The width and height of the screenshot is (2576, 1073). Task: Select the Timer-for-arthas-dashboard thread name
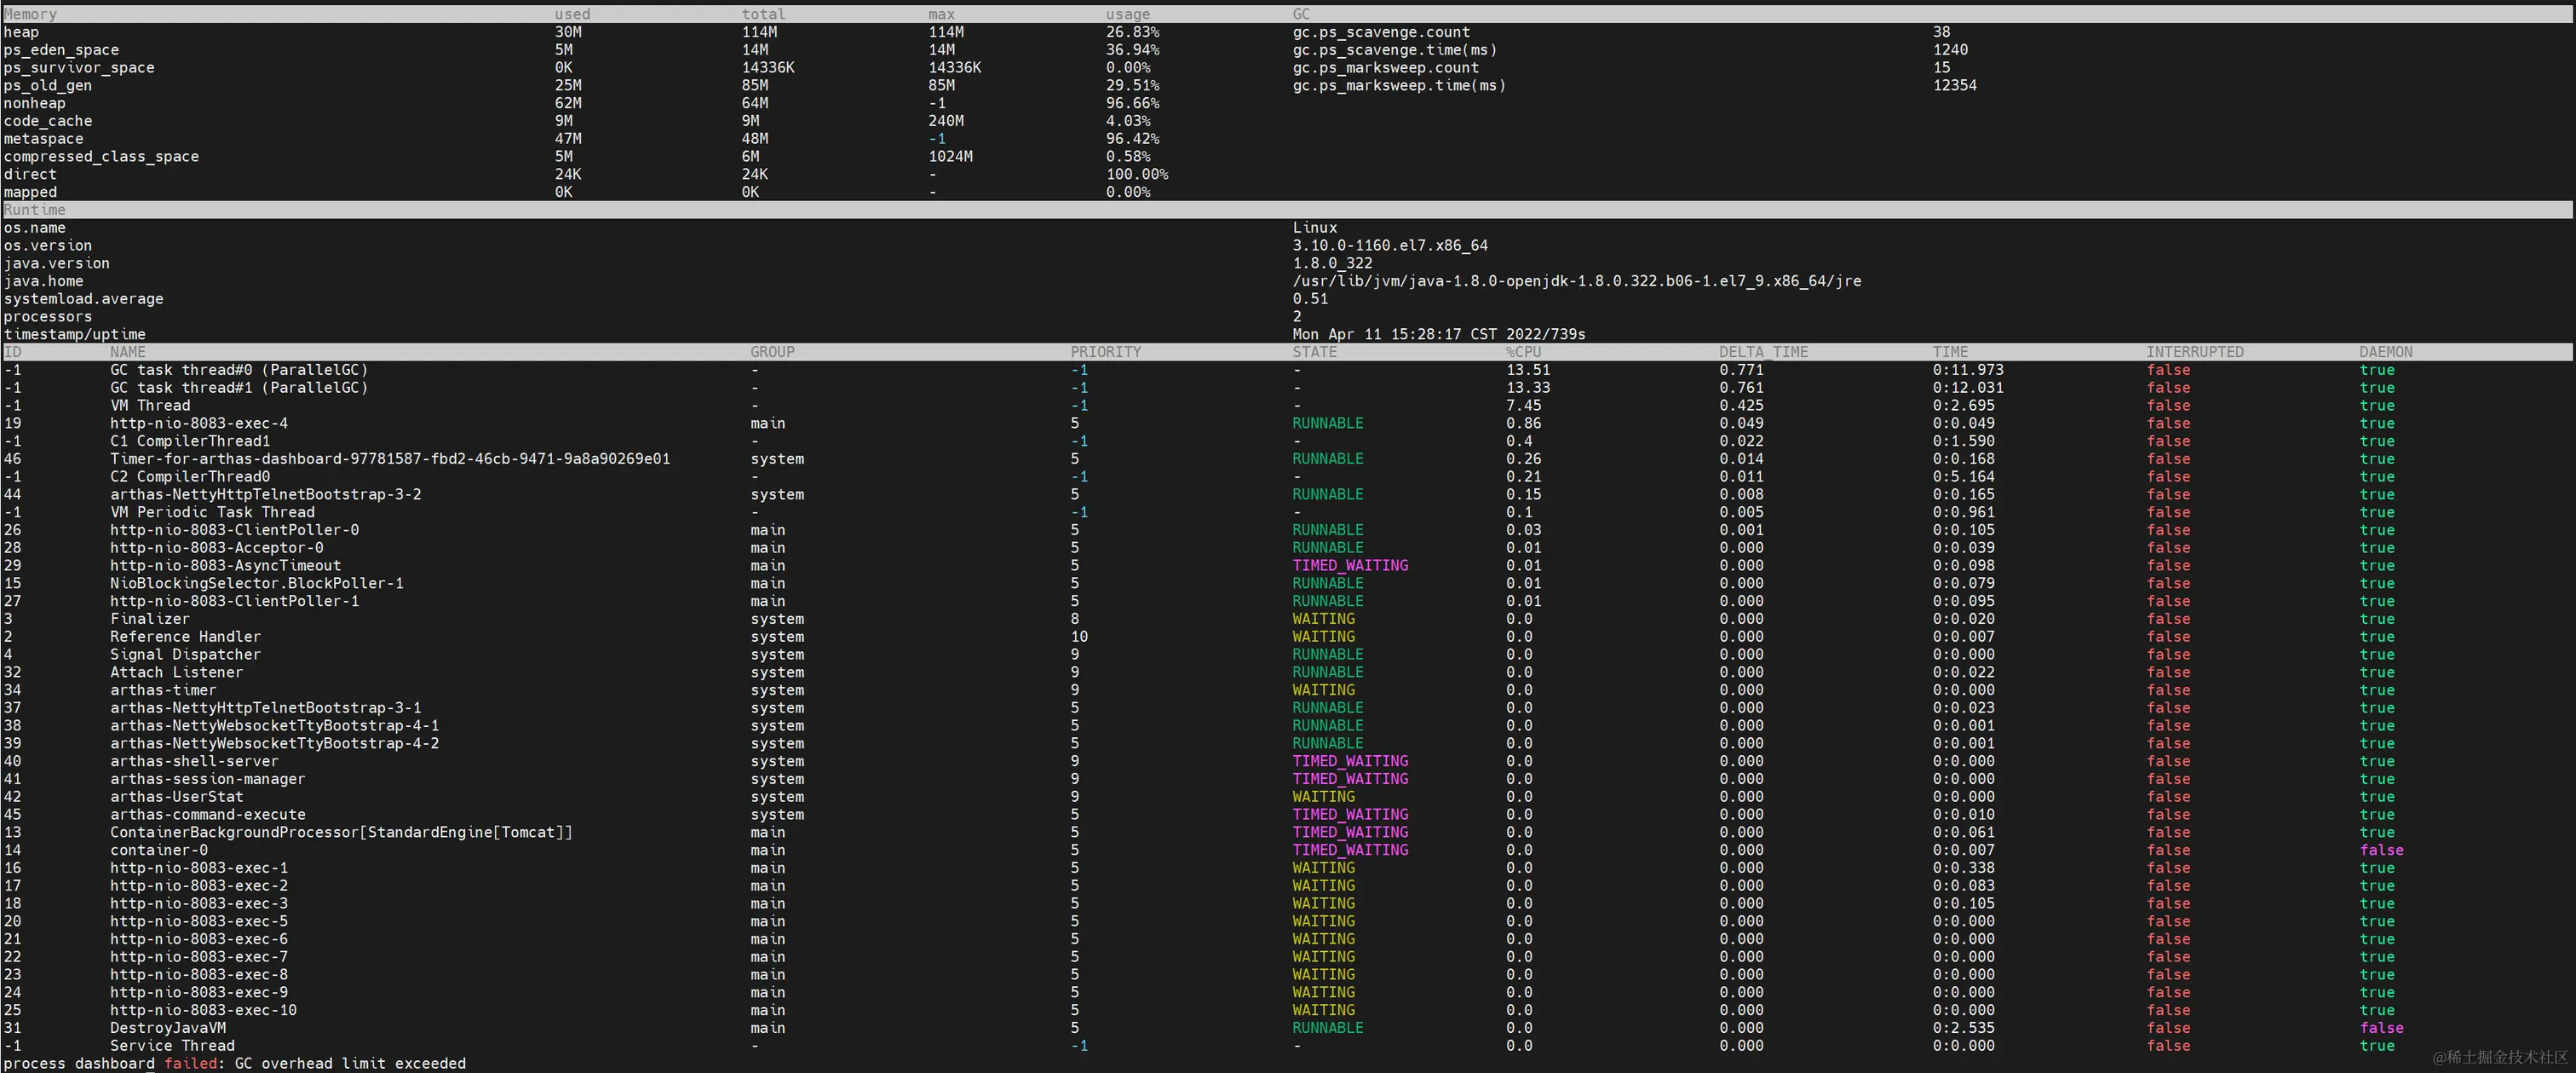tap(390, 459)
